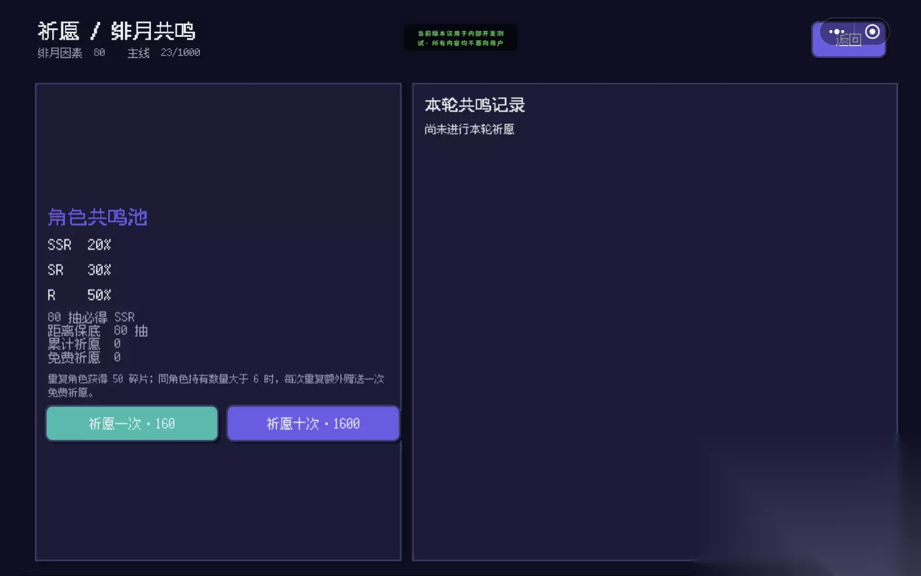Close the mini-program via circle target icon
The width and height of the screenshot is (921, 576).
(x=873, y=32)
